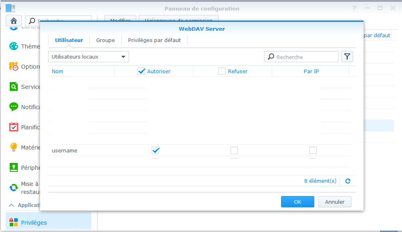This screenshot has height=232, width=402.
Task: Select the Privilèges colored squares icon
Action: tap(14, 222)
